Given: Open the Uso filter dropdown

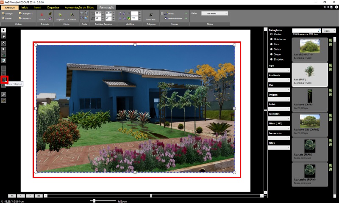Looking at the screenshot, I should pyautogui.click(x=279, y=90).
